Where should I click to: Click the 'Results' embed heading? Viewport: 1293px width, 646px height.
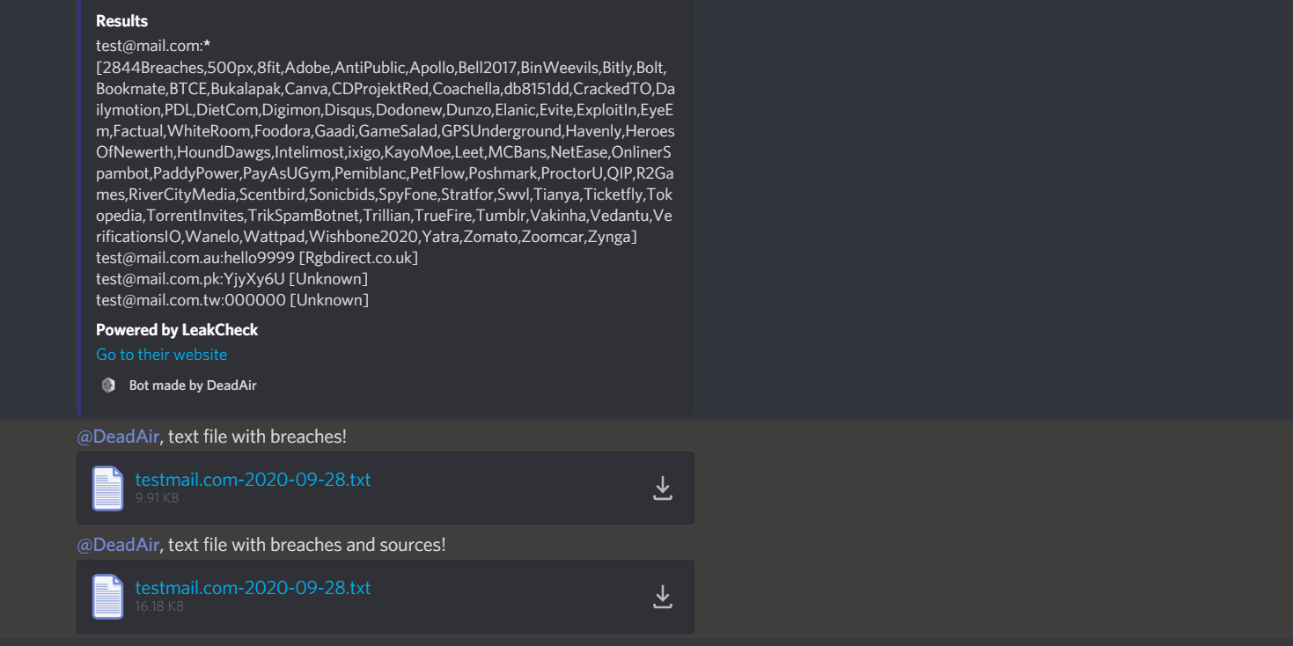pos(121,21)
